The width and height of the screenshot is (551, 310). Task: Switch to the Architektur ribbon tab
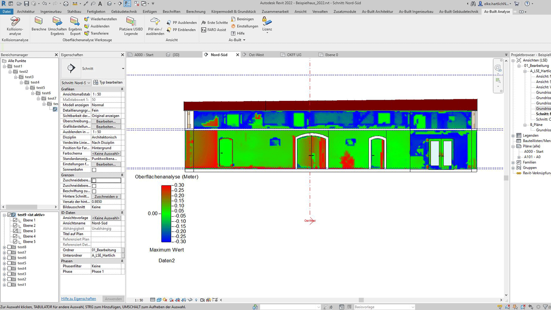click(26, 11)
